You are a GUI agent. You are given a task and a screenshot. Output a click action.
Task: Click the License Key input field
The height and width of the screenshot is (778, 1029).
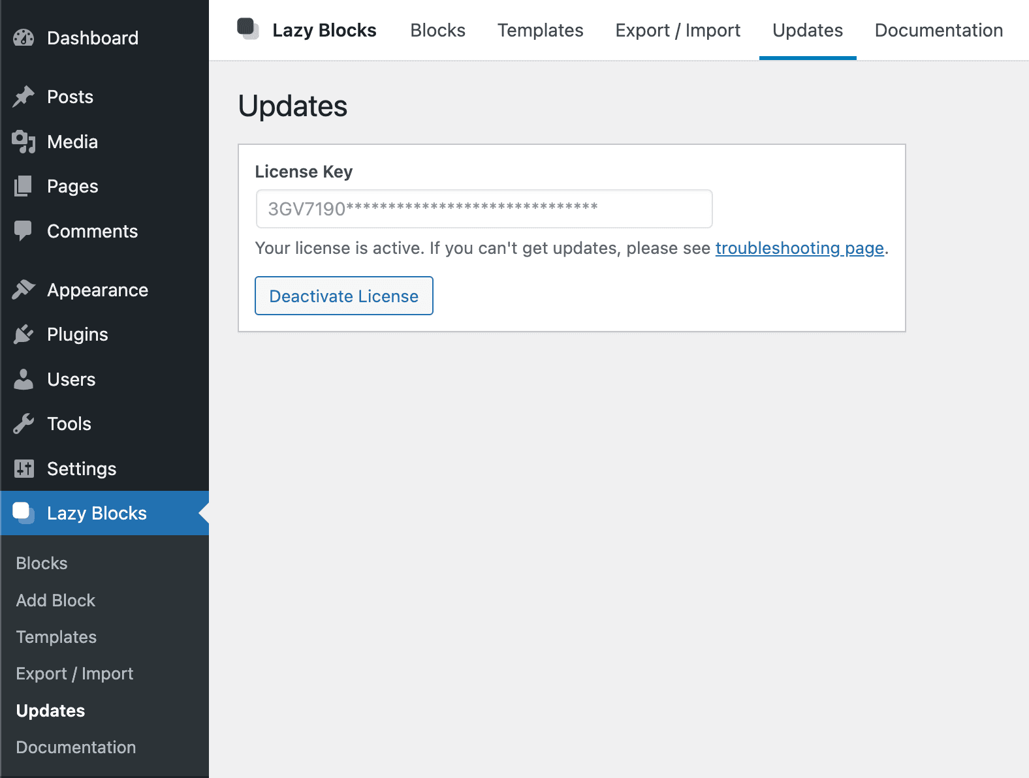point(484,209)
